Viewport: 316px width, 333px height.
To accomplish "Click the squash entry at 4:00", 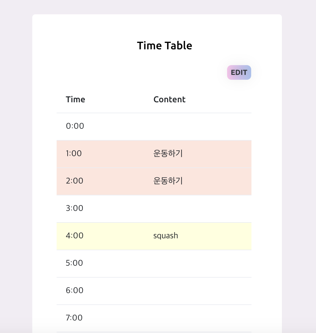I will pyautogui.click(x=166, y=236).
